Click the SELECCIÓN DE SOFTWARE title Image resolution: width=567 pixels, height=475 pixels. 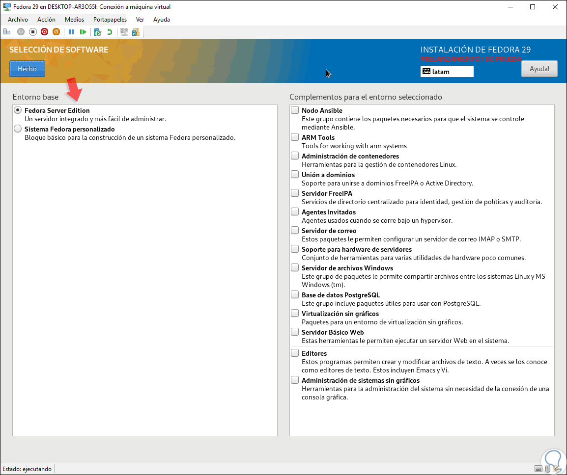(58, 50)
